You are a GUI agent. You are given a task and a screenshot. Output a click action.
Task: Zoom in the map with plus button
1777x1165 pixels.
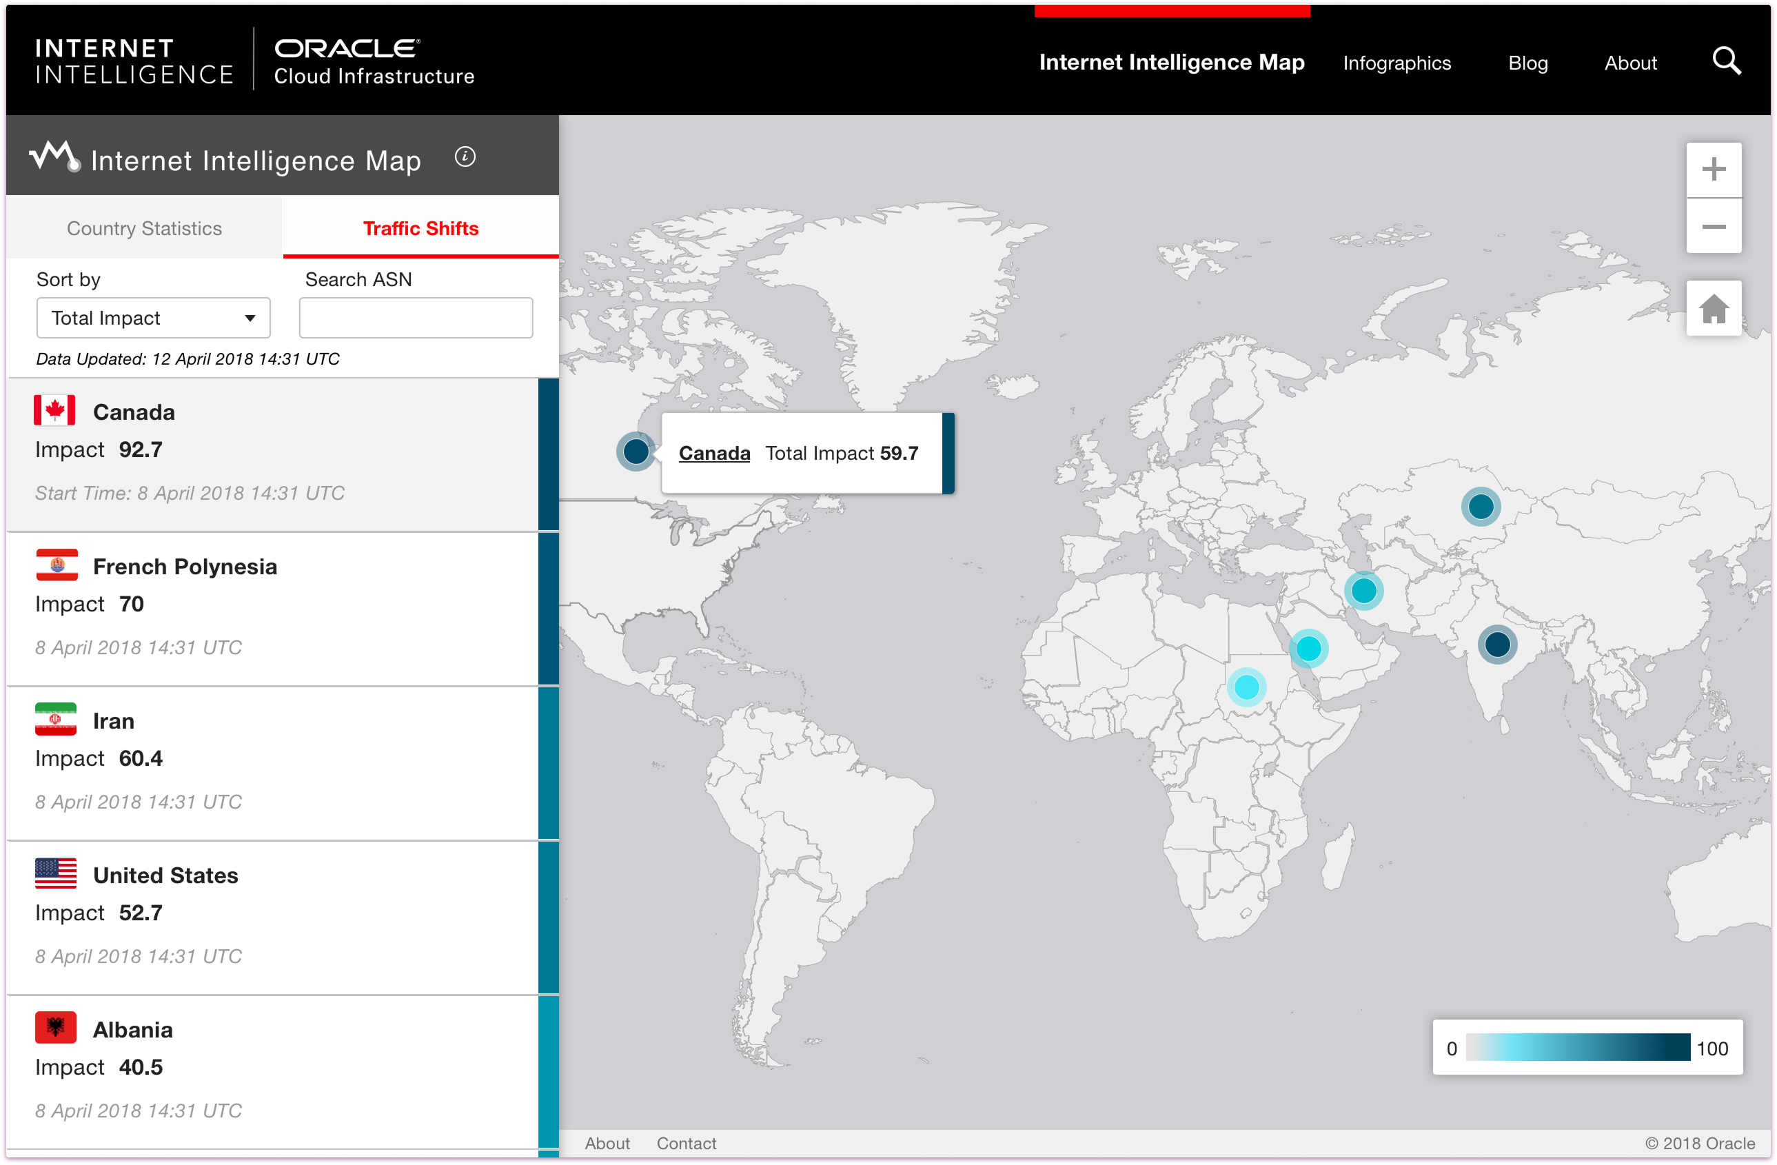(x=1713, y=170)
